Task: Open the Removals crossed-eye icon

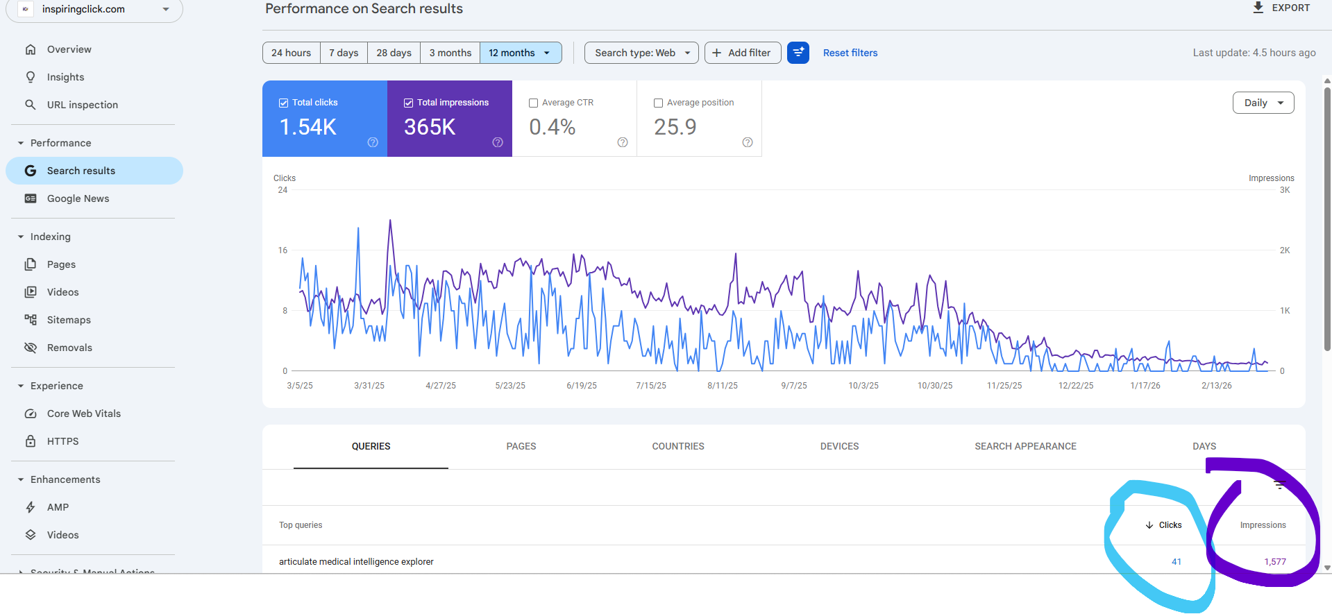Action: tap(31, 348)
